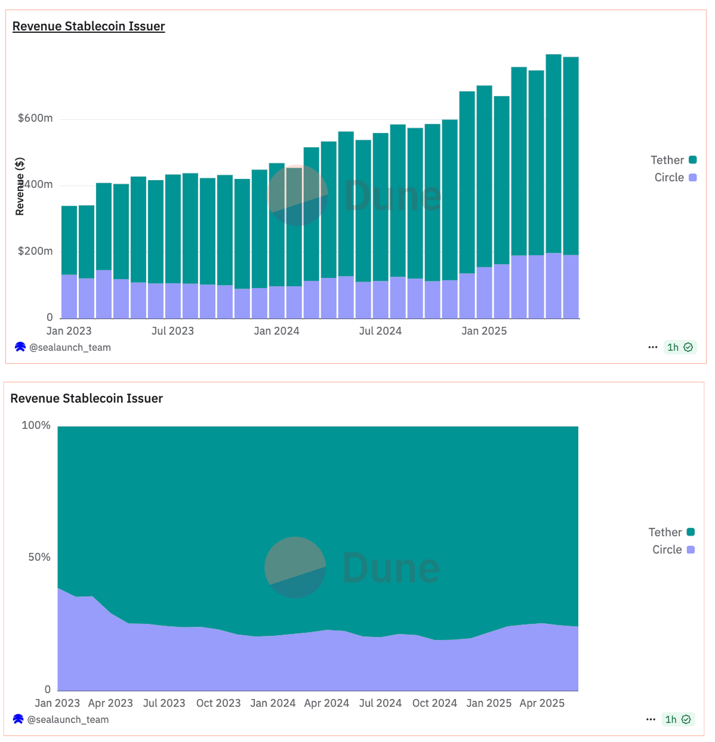Click the Jan 2025 label on top chart axis
This screenshot has height=742, width=715.
click(484, 331)
